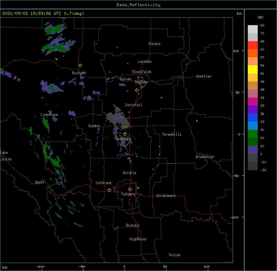Pick the lightest grey swatch atop the legend
The width and height of the screenshot is (277, 271).
coord(253,29)
